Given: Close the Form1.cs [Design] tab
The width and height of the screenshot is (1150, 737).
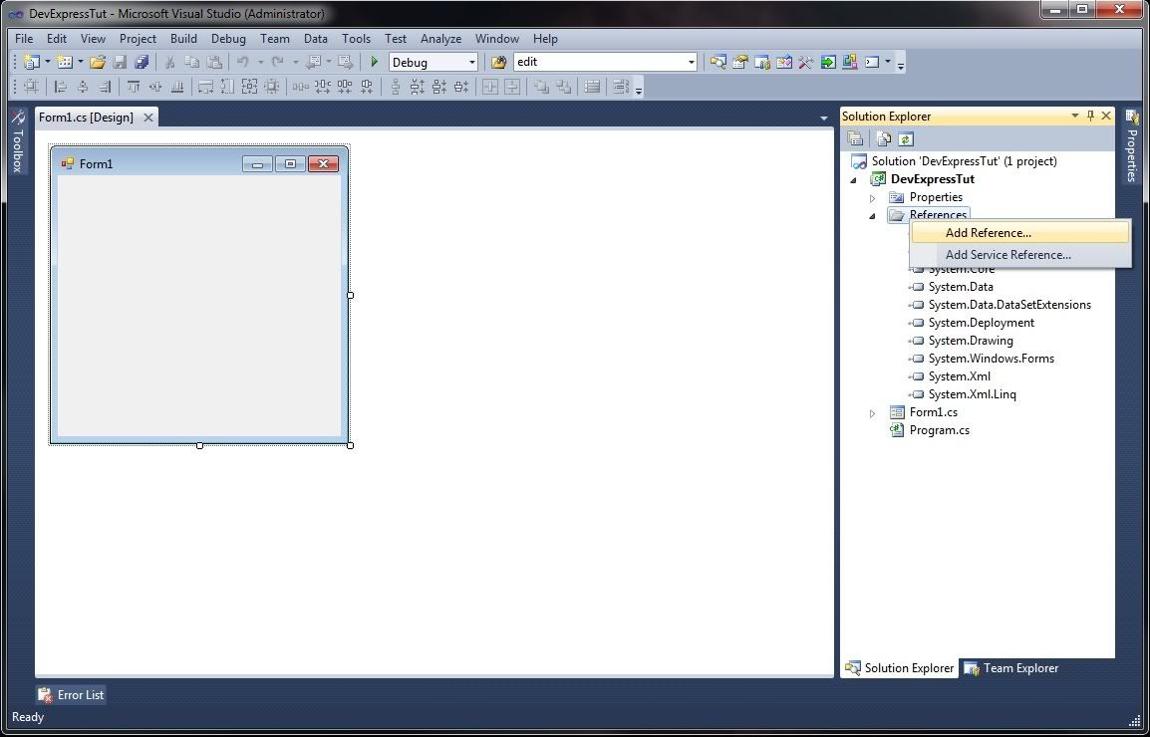Looking at the screenshot, I should click(148, 118).
